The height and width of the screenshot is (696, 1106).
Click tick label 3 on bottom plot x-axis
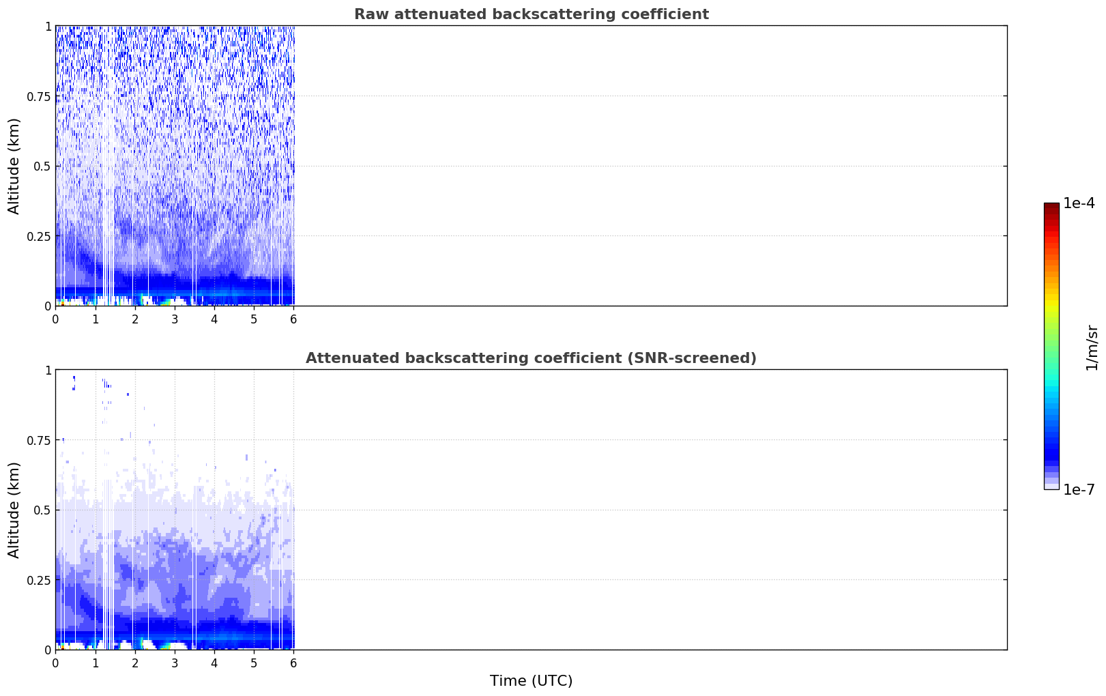coord(175,663)
